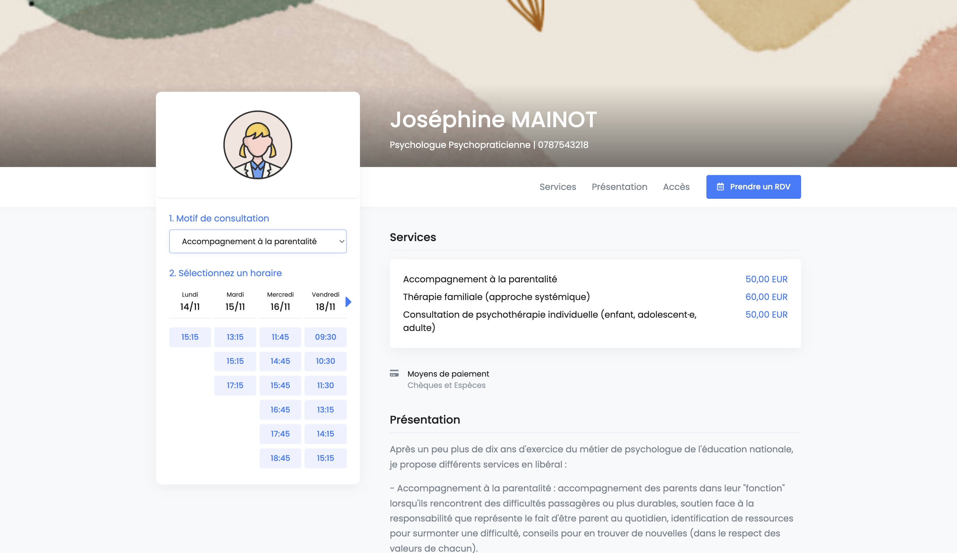Click the Mardi 15/11 date header

click(x=235, y=302)
